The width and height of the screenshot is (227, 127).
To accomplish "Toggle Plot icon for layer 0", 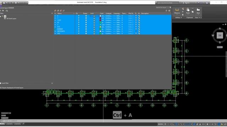I will point(136,16).
